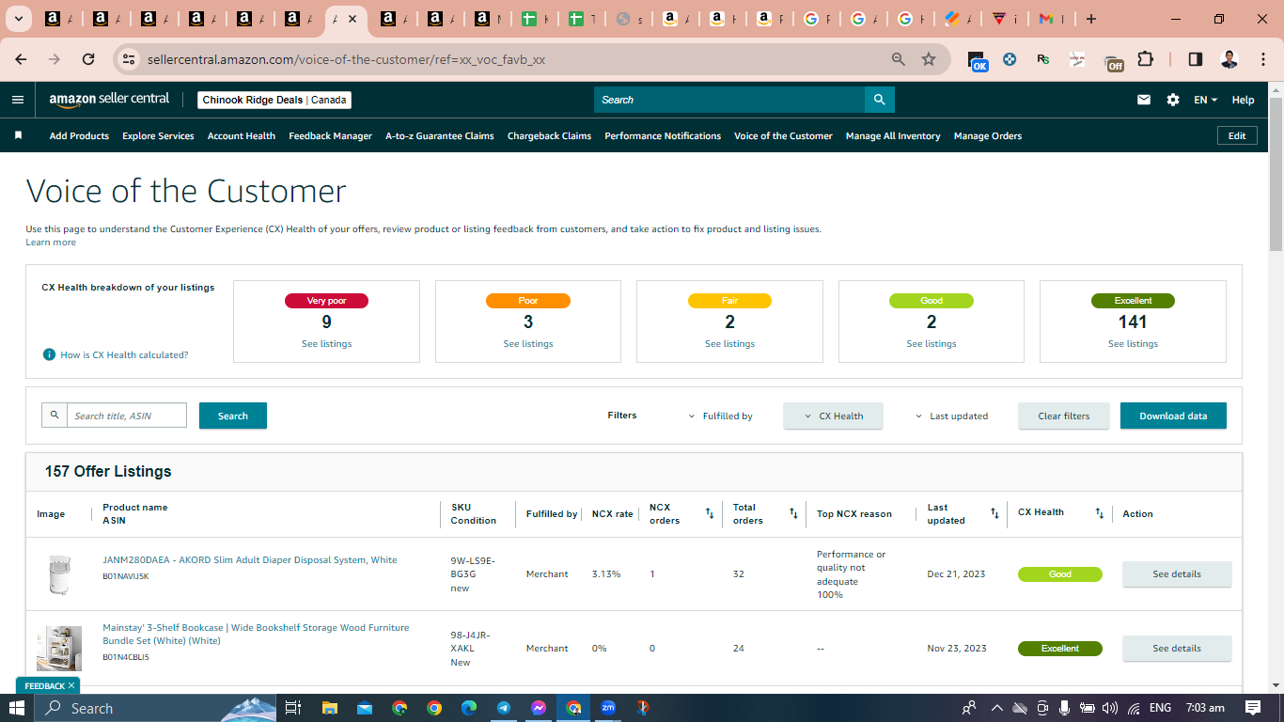
Task: Open Telegram from the taskbar
Action: click(x=504, y=708)
